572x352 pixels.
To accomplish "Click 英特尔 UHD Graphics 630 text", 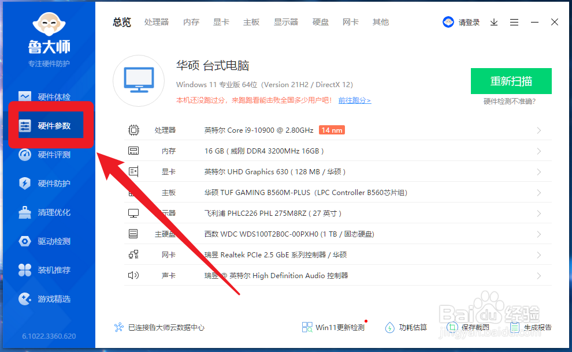I will (274, 171).
